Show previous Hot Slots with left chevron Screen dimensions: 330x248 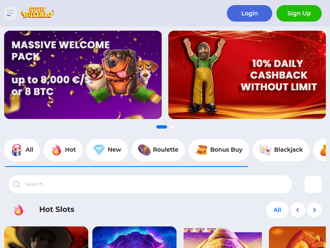click(297, 210)
